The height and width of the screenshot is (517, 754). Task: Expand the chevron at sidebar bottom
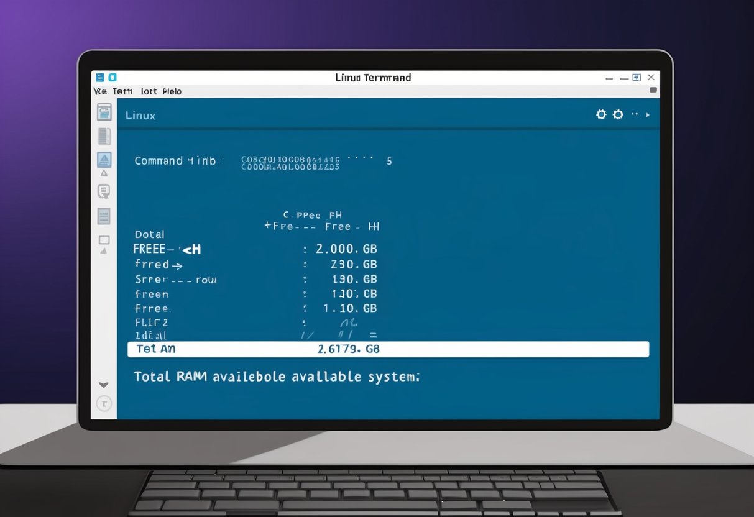tap(104, 385)
